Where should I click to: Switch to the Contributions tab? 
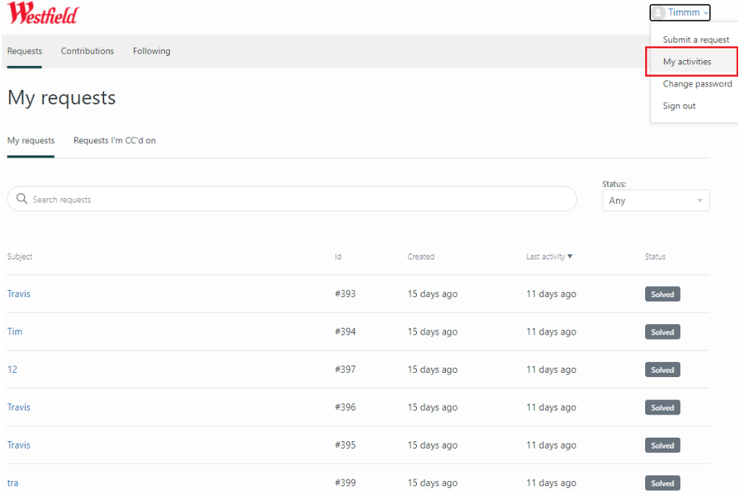click(88, 51)
